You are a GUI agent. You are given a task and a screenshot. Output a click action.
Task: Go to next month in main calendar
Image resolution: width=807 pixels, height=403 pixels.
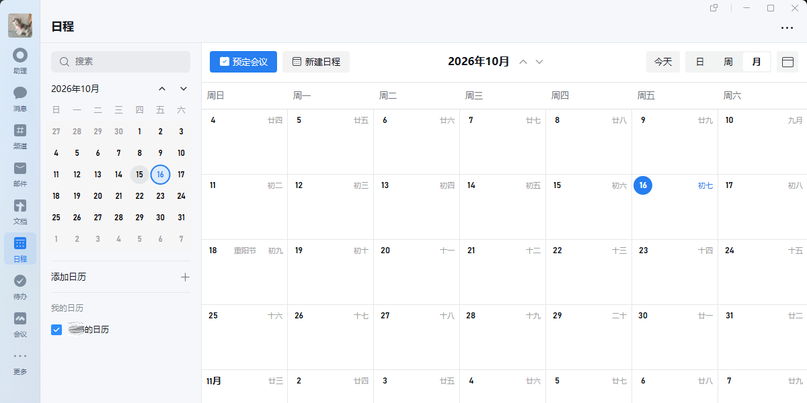pyautogui.click(x=539, y=62)
